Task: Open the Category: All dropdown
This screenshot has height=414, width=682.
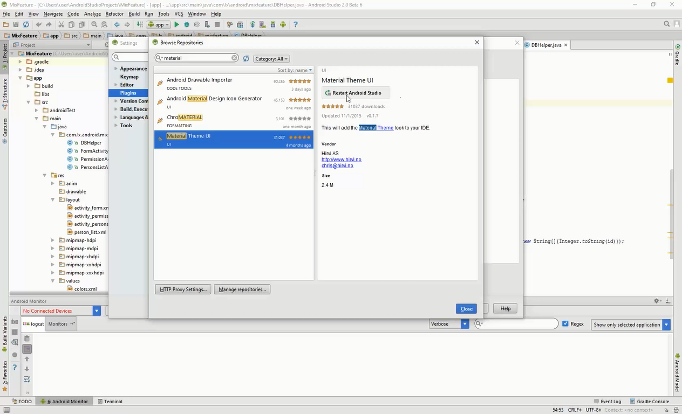Action: 271,59
